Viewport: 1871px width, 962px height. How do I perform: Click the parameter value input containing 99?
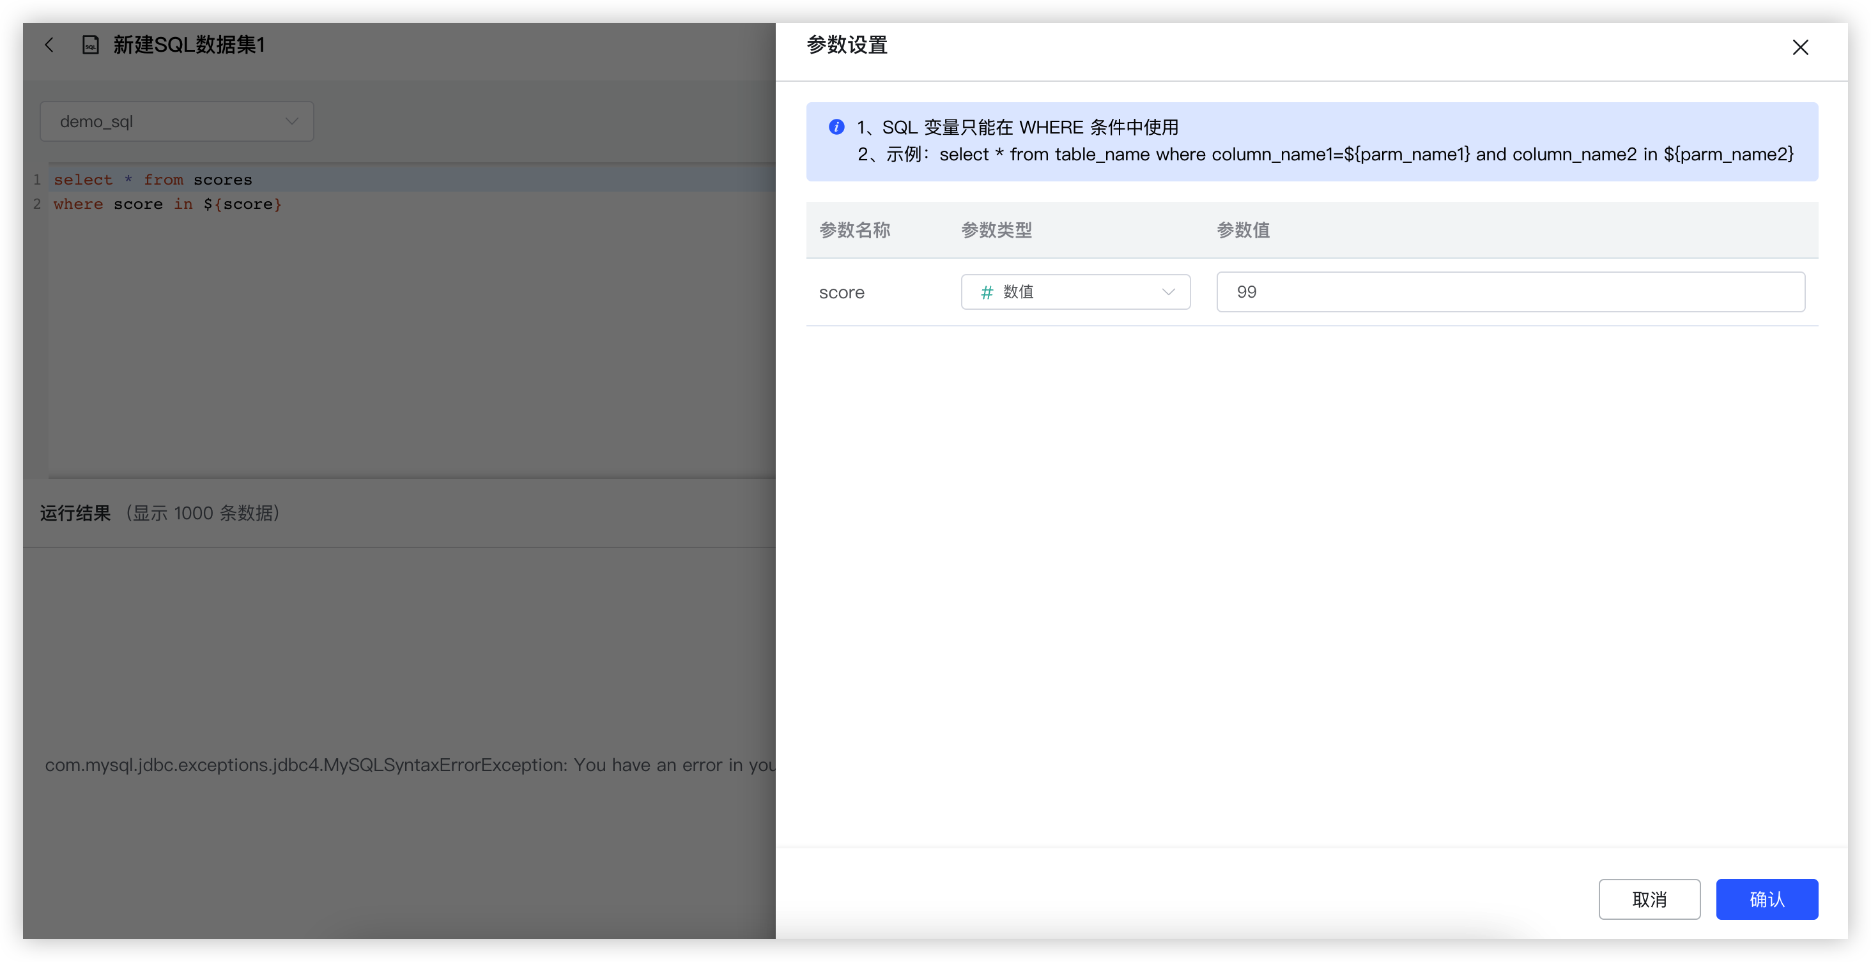coord(1510,292)
